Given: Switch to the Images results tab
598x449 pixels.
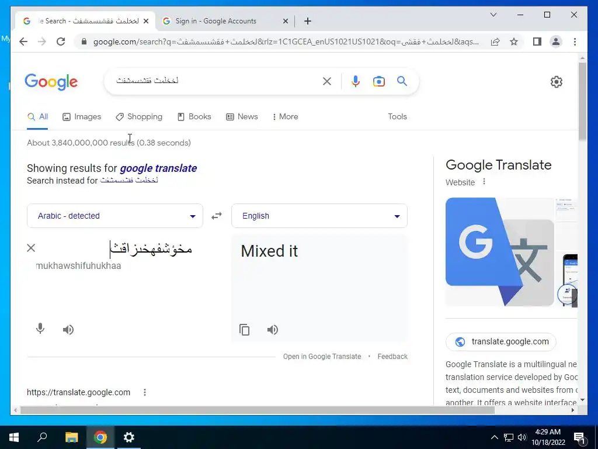Looking at the screenshot, I should [x=82, y=117].
